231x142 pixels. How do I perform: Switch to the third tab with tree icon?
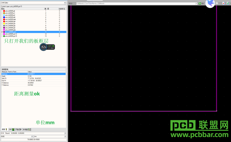19,129
